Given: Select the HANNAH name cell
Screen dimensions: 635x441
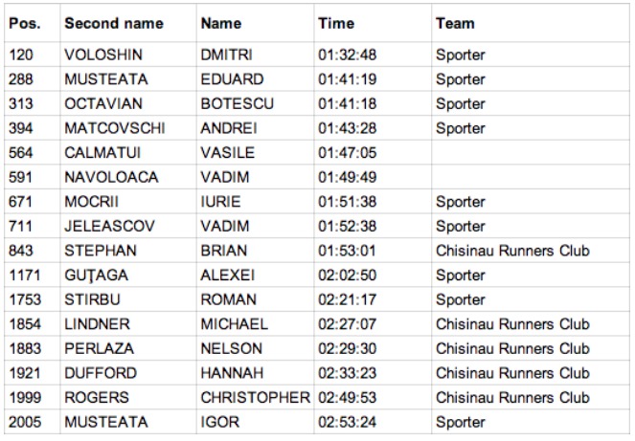Looking at the screenshot, I should [255, 373].
